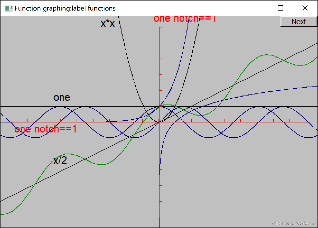Click the window app icon in title bar
The width and height of the screenshot is (318, 228).
(x=9, y=8)
